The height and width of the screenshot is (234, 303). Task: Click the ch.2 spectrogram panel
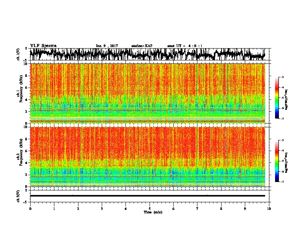click(x=148, y=157)
